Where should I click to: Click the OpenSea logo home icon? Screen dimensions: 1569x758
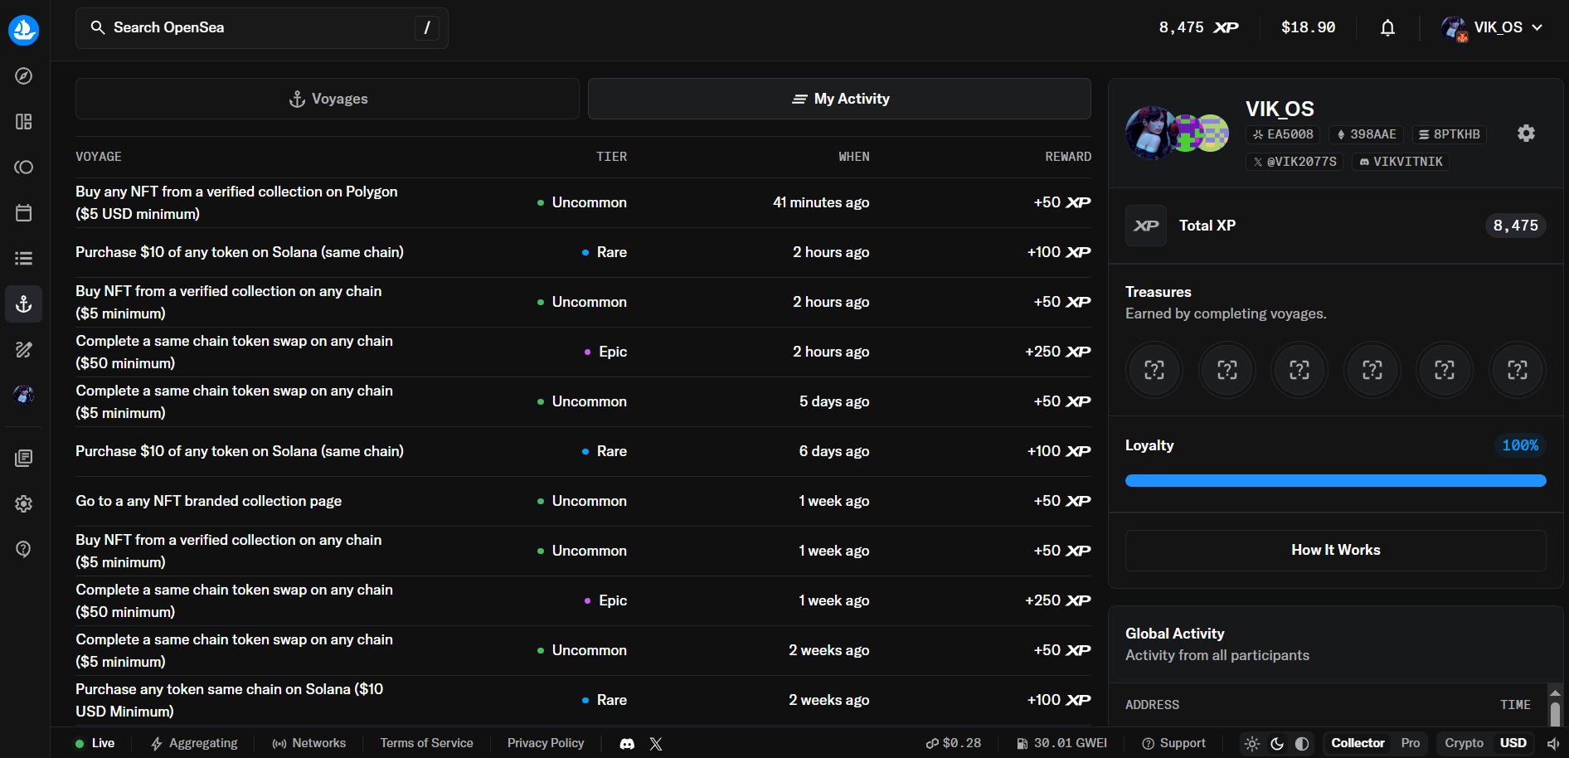tap(24, 30)
